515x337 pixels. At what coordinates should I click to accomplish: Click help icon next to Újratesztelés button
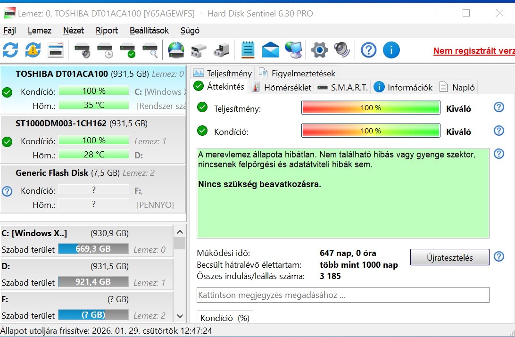click(x=498, y=256)
